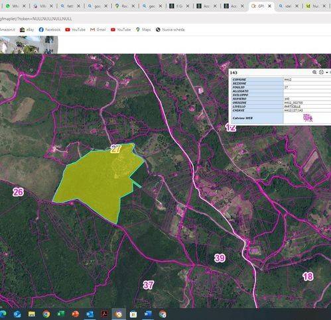Open the Nuova scheda bookmark

(170, 30)
